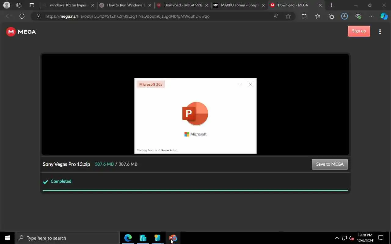The image size is (391, 244).
Task: Open Edge Settings and more menu
Action: click(371, 16)
